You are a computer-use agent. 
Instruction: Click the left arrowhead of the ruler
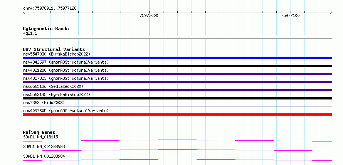[24, 12]
